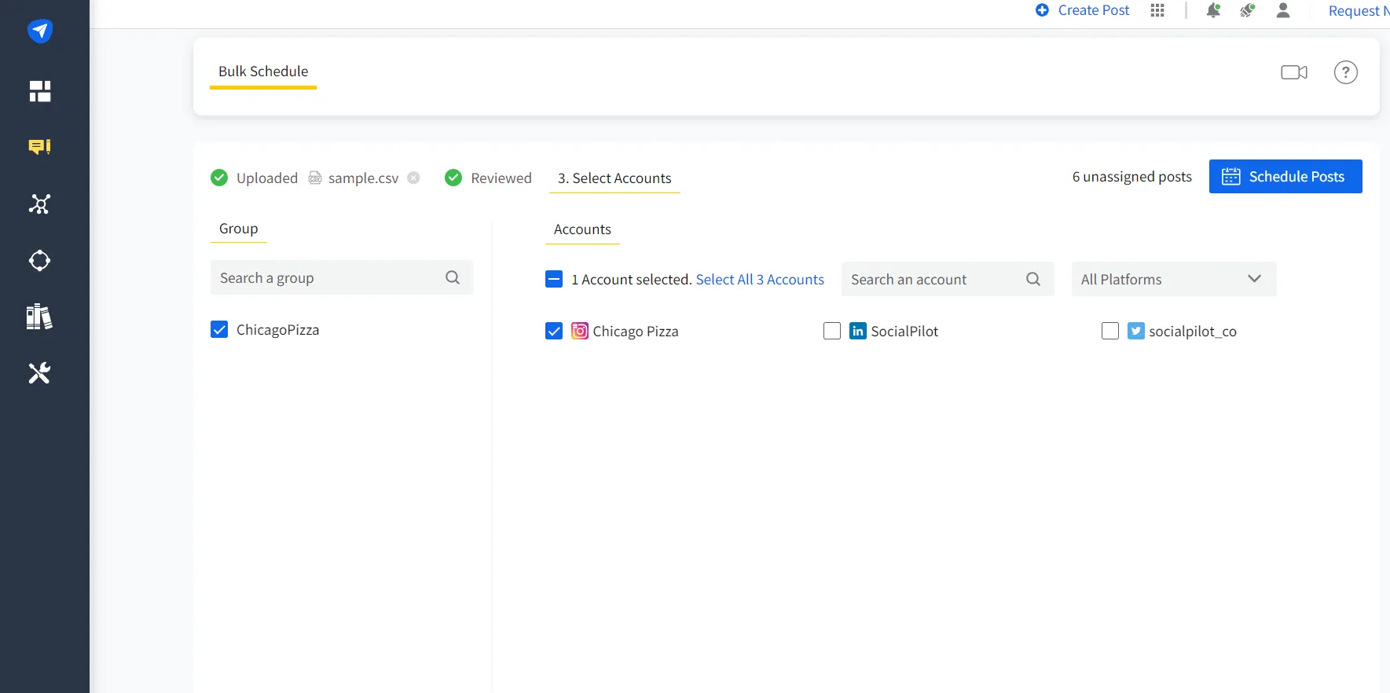Click the green Reviewed check icon
Image resolution: width=1390 pixels, height=693 pixels.
coord(453,178)
